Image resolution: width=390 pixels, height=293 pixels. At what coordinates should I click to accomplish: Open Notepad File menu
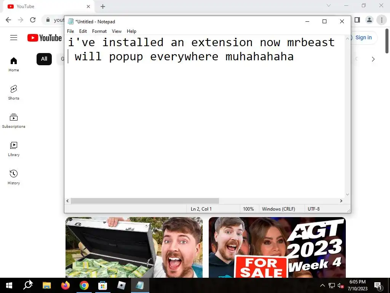[70, 31]
